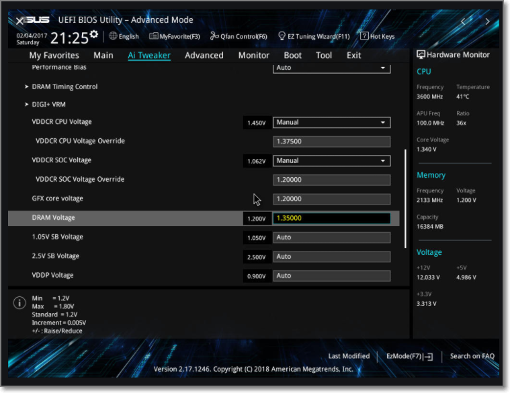
Task: Open the Monitor tab
Action: coord(254,56)
